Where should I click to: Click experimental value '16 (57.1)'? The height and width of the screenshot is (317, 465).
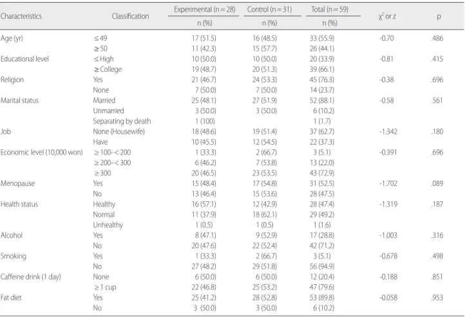pyautogui.click(x=204, y=204)
